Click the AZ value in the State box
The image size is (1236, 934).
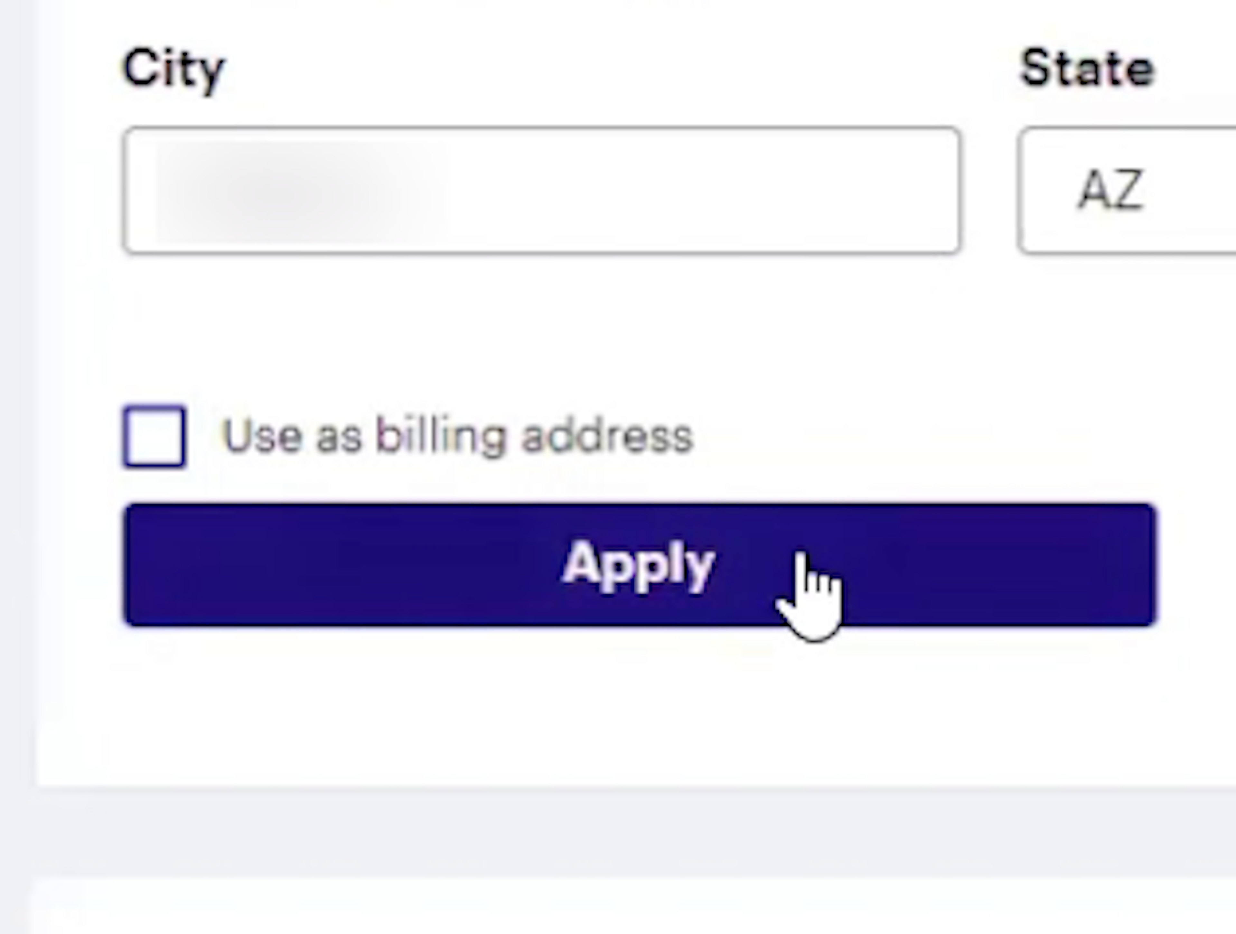pyautogui.click(x=1110, y=191)
